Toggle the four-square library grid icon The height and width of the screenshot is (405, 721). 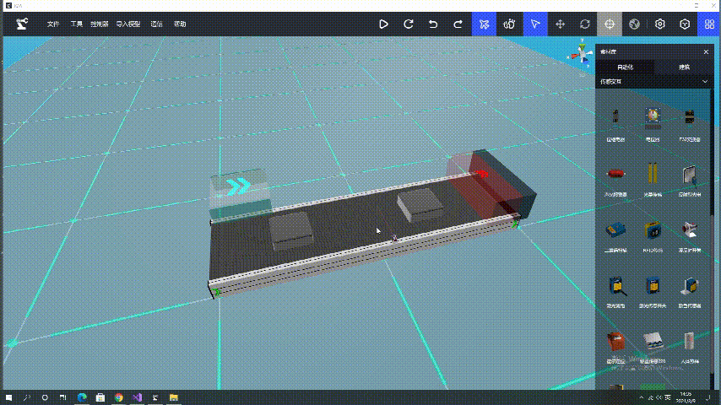pos(709,24)
